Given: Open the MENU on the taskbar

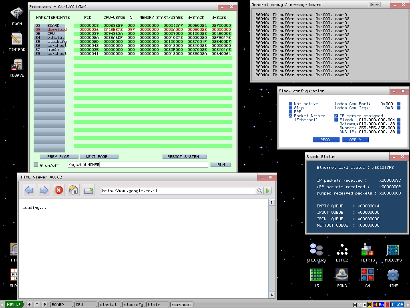Looking at the screenshot, I should click(13, 304).
